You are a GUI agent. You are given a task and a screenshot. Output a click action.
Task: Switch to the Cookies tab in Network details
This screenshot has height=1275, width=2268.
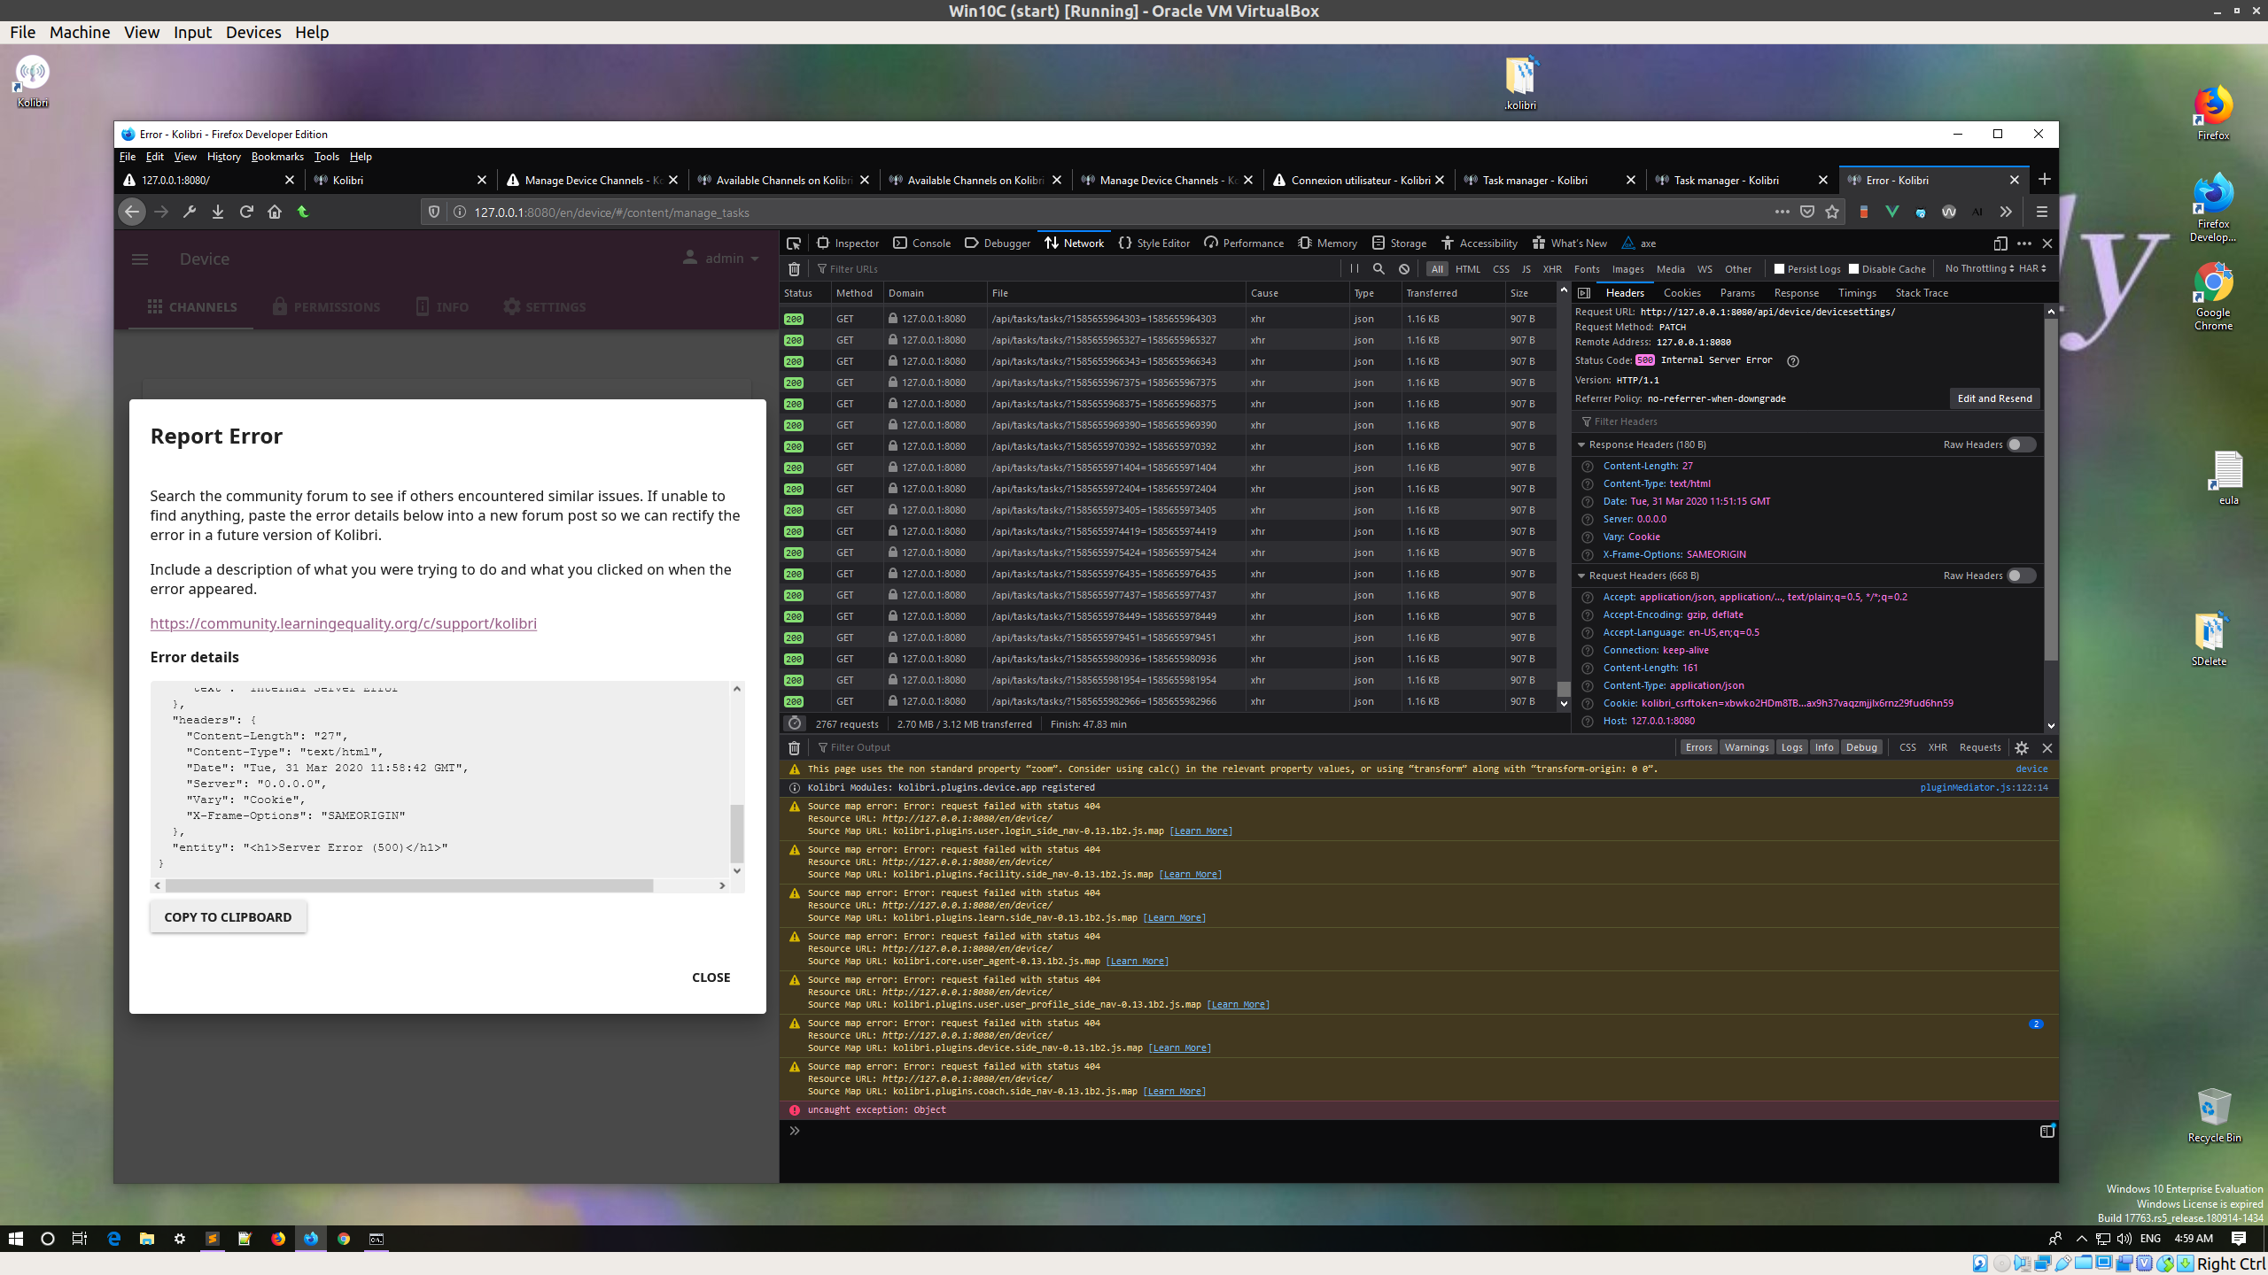point(1681,292)
